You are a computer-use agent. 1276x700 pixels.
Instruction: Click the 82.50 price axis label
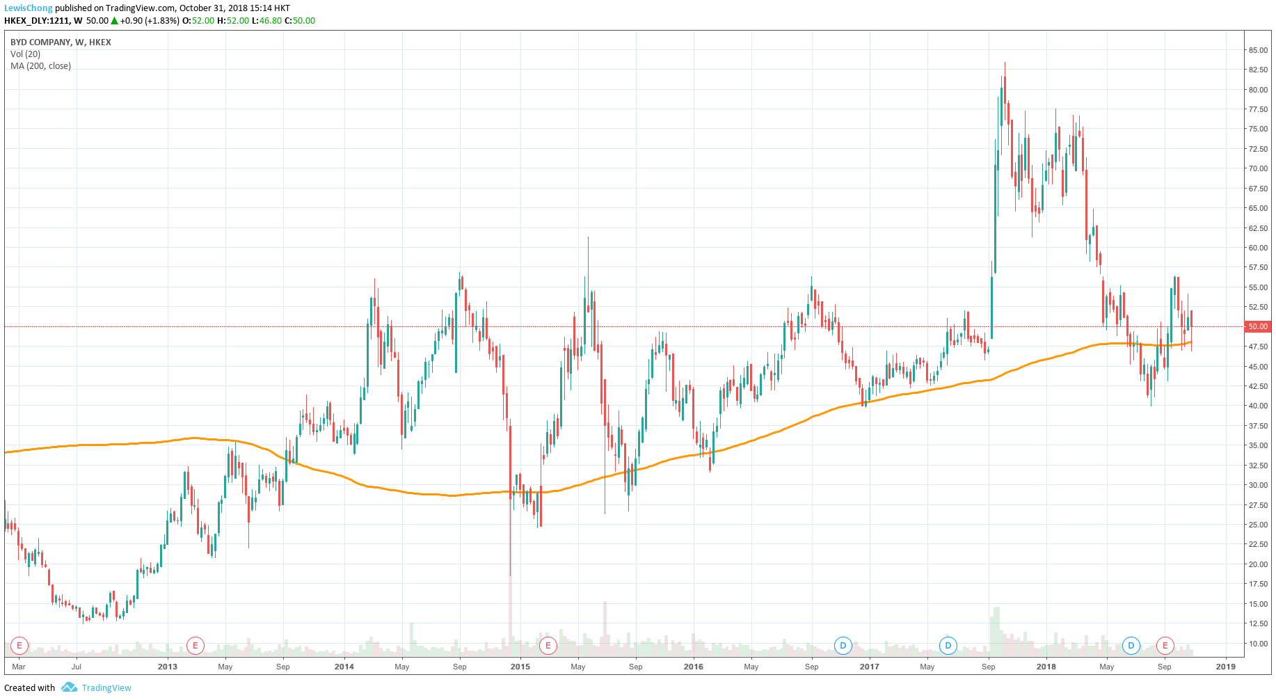[x=1258, y=70]
